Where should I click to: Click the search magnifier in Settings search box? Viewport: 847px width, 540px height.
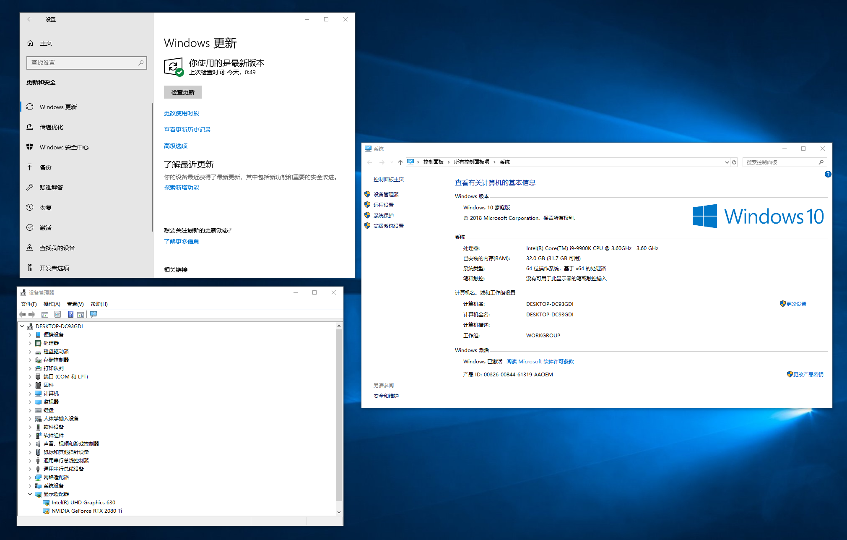(141, 63)
